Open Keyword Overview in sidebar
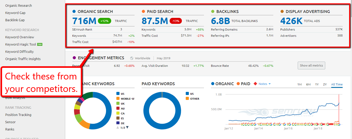Viewport: 352px width, 139px height. click(20, 37)
